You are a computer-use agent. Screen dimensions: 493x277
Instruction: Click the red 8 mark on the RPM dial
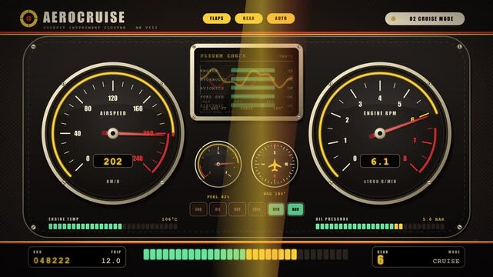[x=405, y=159]
